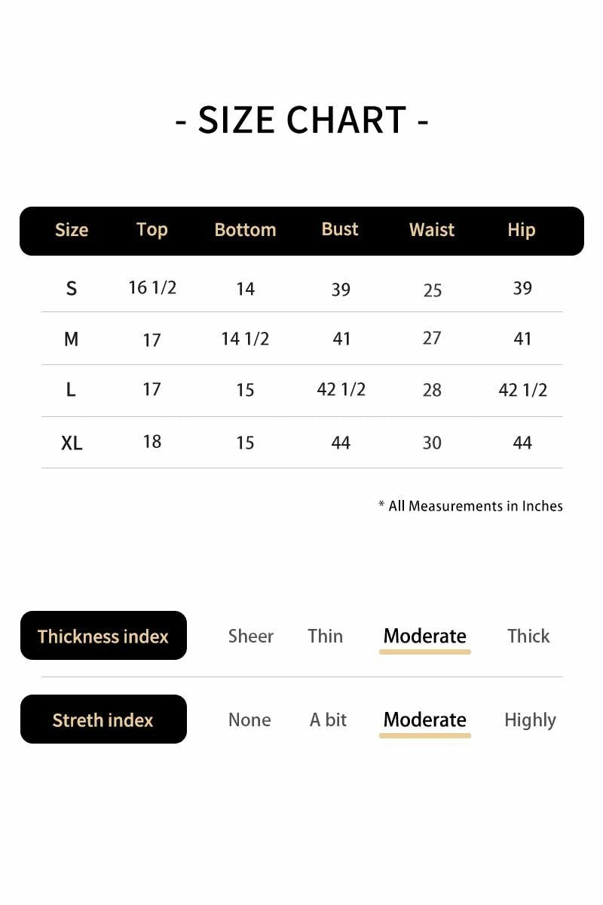The height and width of the screenshot is (905, 603).
Task: Select A bit stretch option
Action: (x=328, y=720)
